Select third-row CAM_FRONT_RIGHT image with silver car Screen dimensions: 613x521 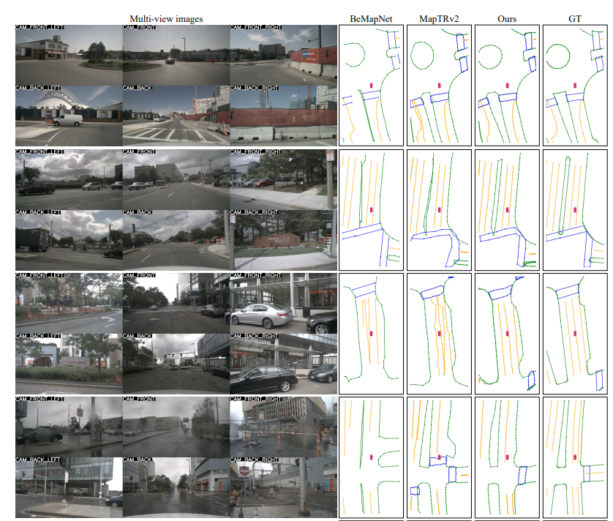[283, 301]
